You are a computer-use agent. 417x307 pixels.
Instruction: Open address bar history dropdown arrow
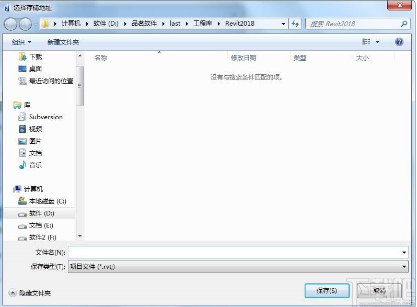(x=284, y=24)
